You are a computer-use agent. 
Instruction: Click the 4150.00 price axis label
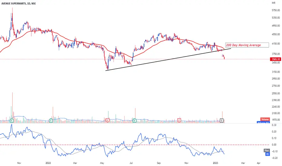pos(276,43)
